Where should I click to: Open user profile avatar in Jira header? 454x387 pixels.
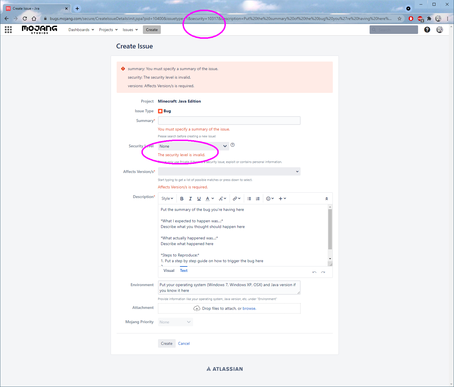[x=440, y=30]
